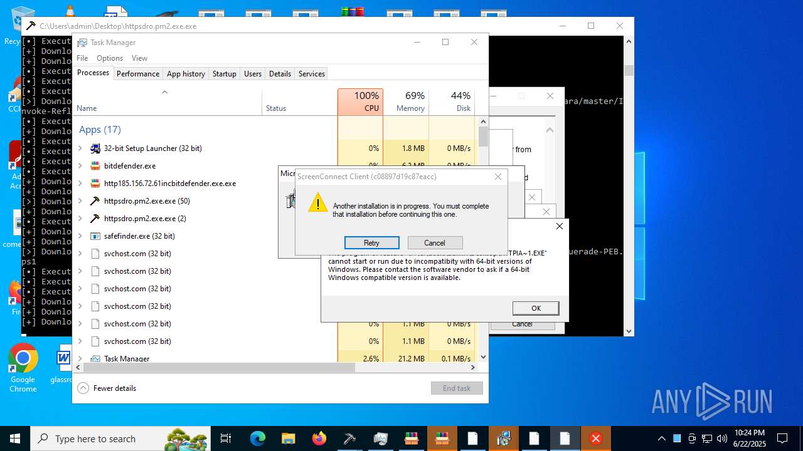
Task: Open the notification center icon
Action: [x=782, y=438]
